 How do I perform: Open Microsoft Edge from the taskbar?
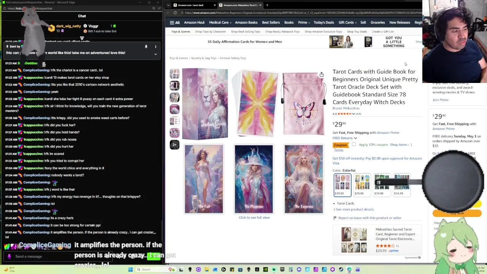click(349, 269)
